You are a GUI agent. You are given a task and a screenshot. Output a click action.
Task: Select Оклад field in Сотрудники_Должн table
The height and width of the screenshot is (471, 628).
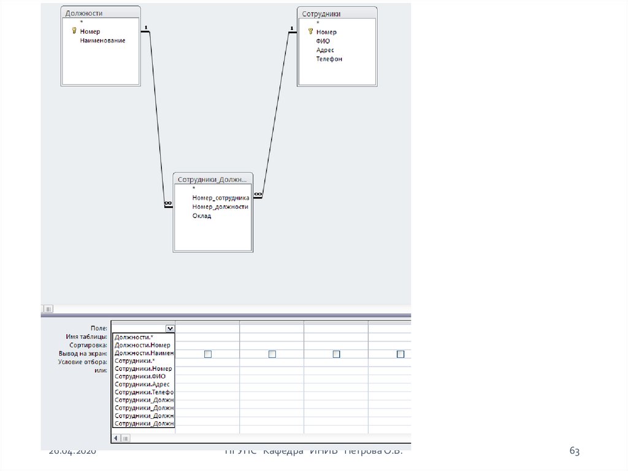(201, 216)
